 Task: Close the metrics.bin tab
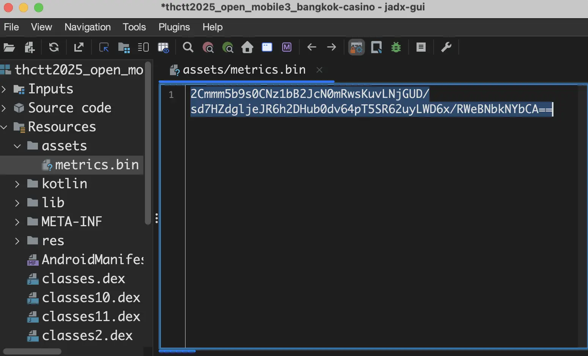coord(319,70)
